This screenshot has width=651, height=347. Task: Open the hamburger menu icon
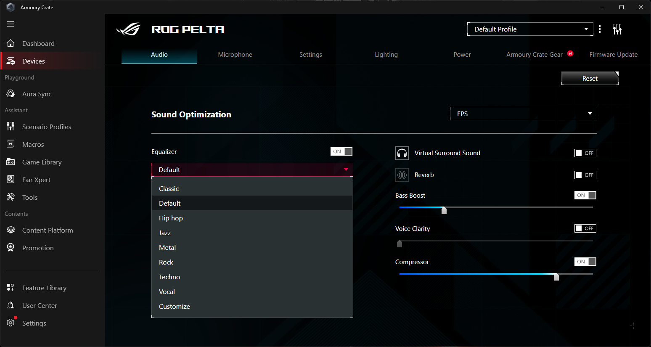tap(11, 24)
